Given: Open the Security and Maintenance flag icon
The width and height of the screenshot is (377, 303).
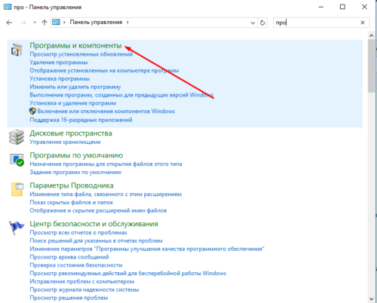Looking at the screenshot, I should (17, 228).
